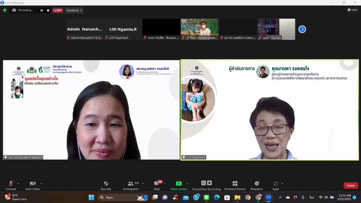Unmute the microphone
Viewport: 361px width, 203px height.
[11, 185]
